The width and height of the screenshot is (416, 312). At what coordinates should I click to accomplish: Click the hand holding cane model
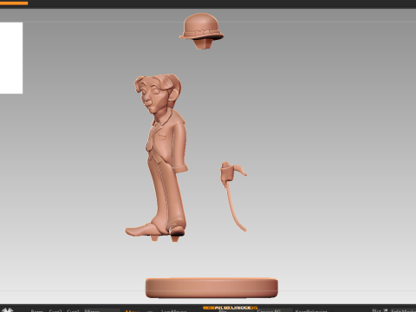(x=233, y=197)
